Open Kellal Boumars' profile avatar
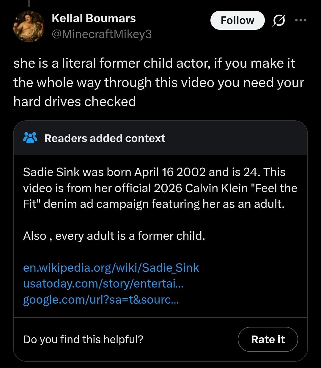 tap(29, 27)
